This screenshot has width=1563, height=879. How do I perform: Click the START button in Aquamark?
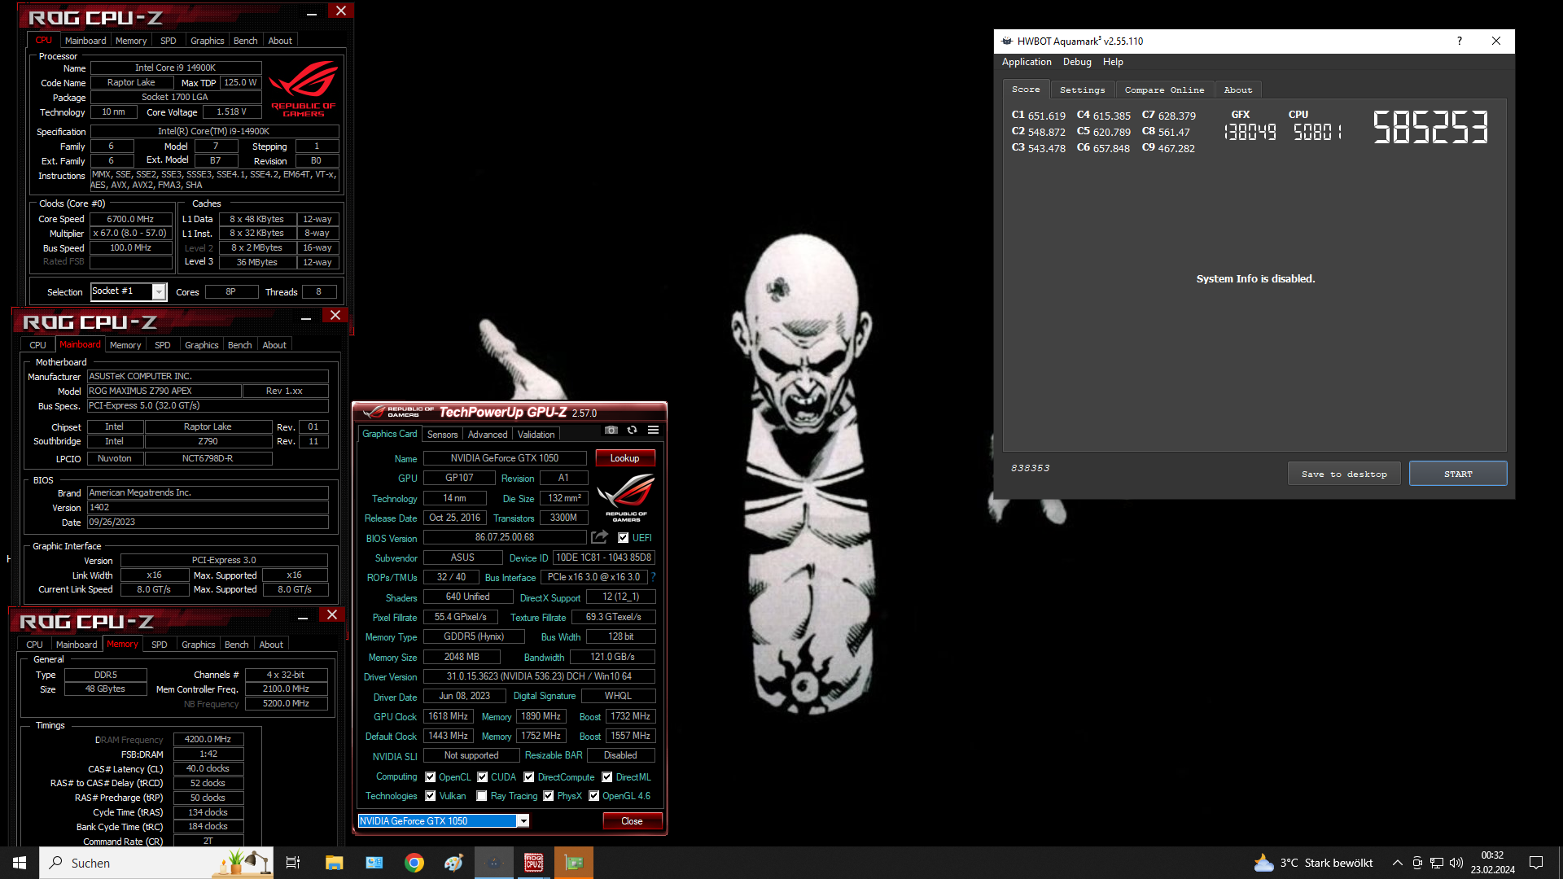click(1458, 474)
